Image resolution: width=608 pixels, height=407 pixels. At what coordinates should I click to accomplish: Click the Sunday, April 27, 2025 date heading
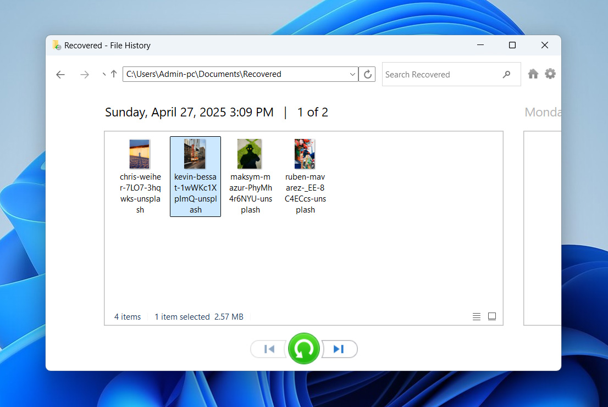pos(189,112)
